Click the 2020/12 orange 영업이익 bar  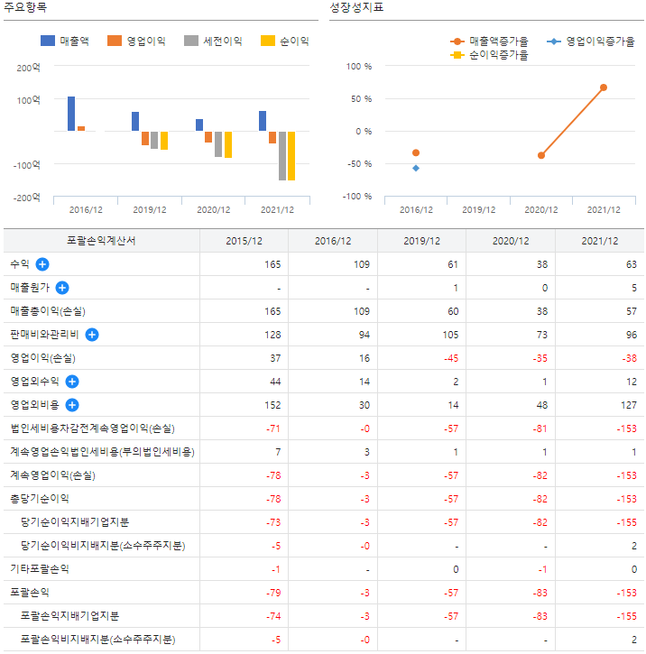click(x=208, y=137)
